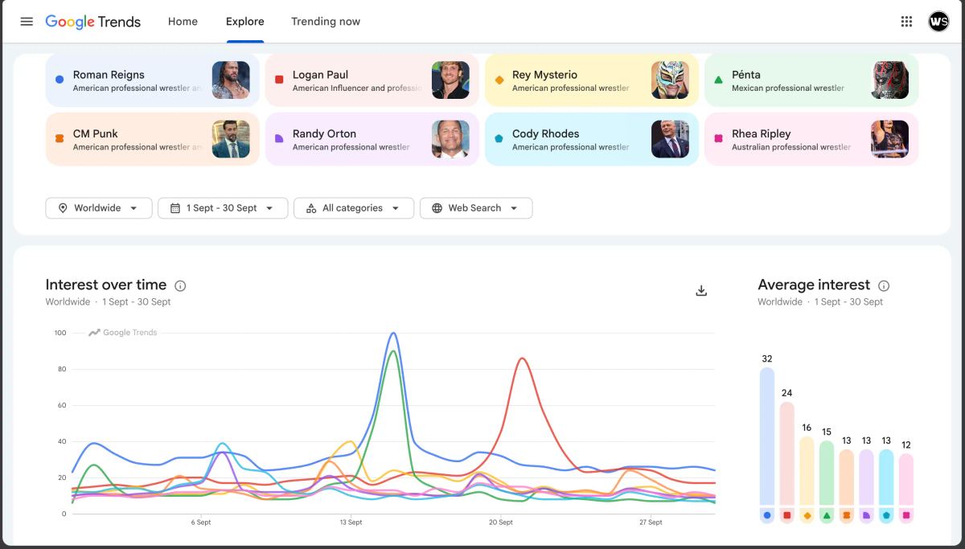Click the yellow average interest bar labeled 16

807,471
